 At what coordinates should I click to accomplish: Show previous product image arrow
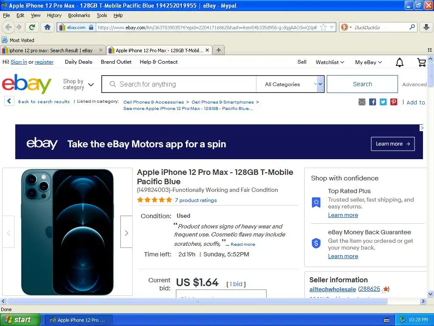(x=8, y=233)
